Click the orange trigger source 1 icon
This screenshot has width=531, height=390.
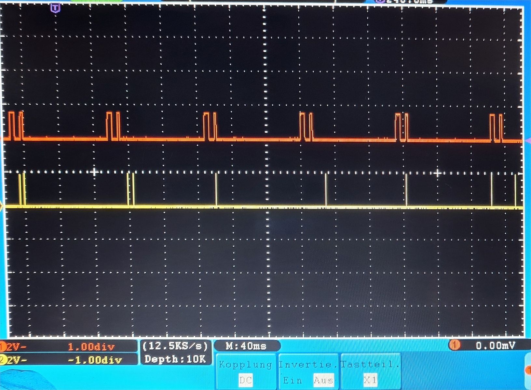pos(455,345)
